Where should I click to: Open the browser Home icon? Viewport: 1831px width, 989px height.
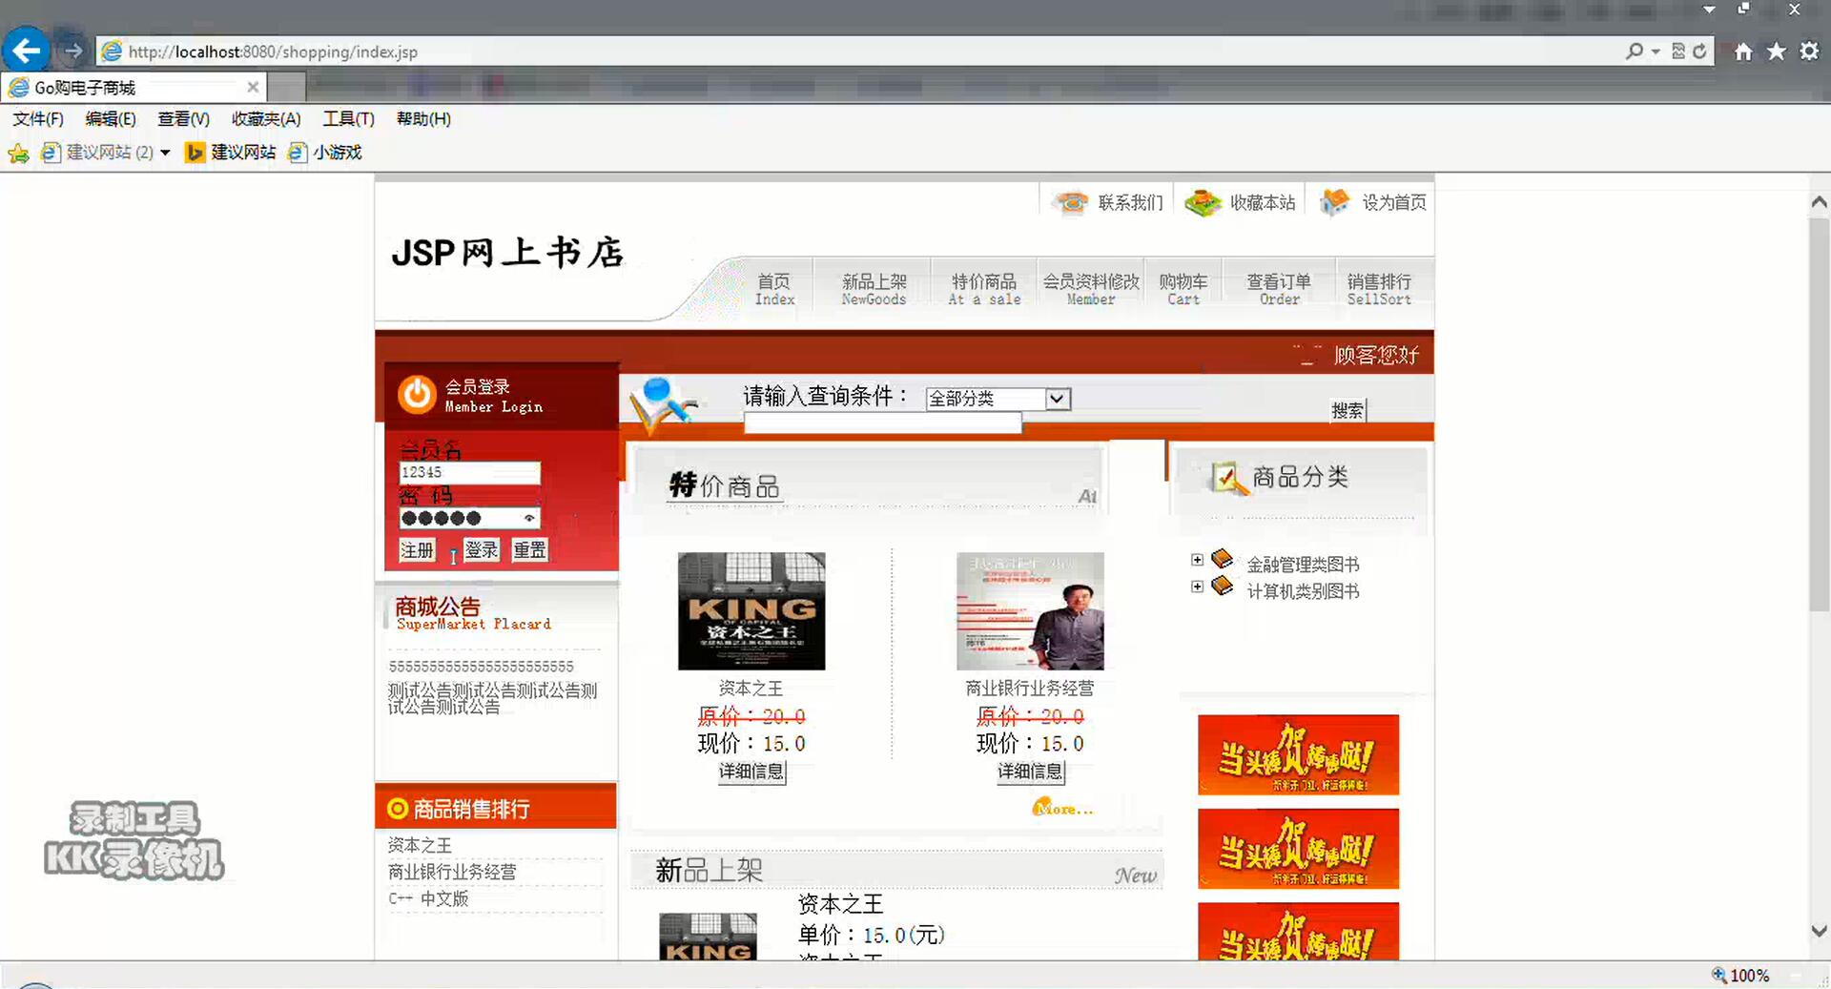point(1743,52)
